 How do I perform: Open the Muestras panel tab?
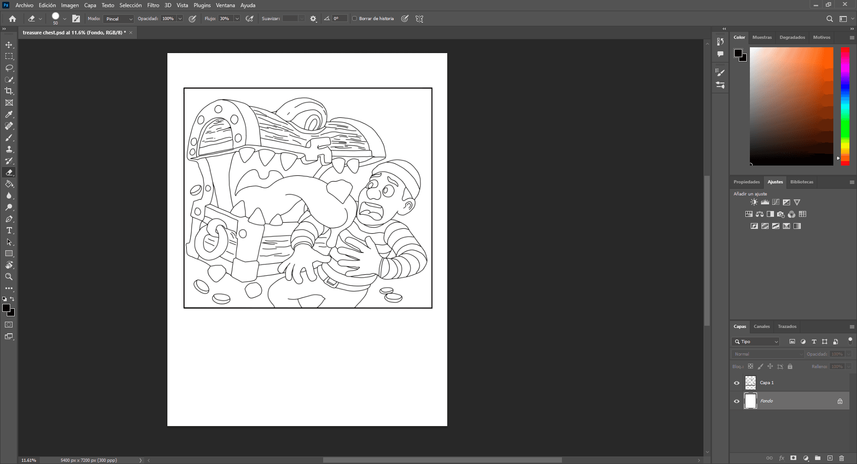coord(761,37)
